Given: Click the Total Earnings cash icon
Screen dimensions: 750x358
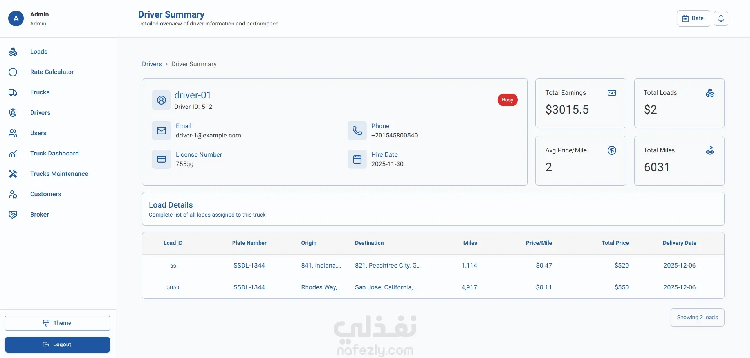Looking at the screenshot, I should click(x=612, y=93).
